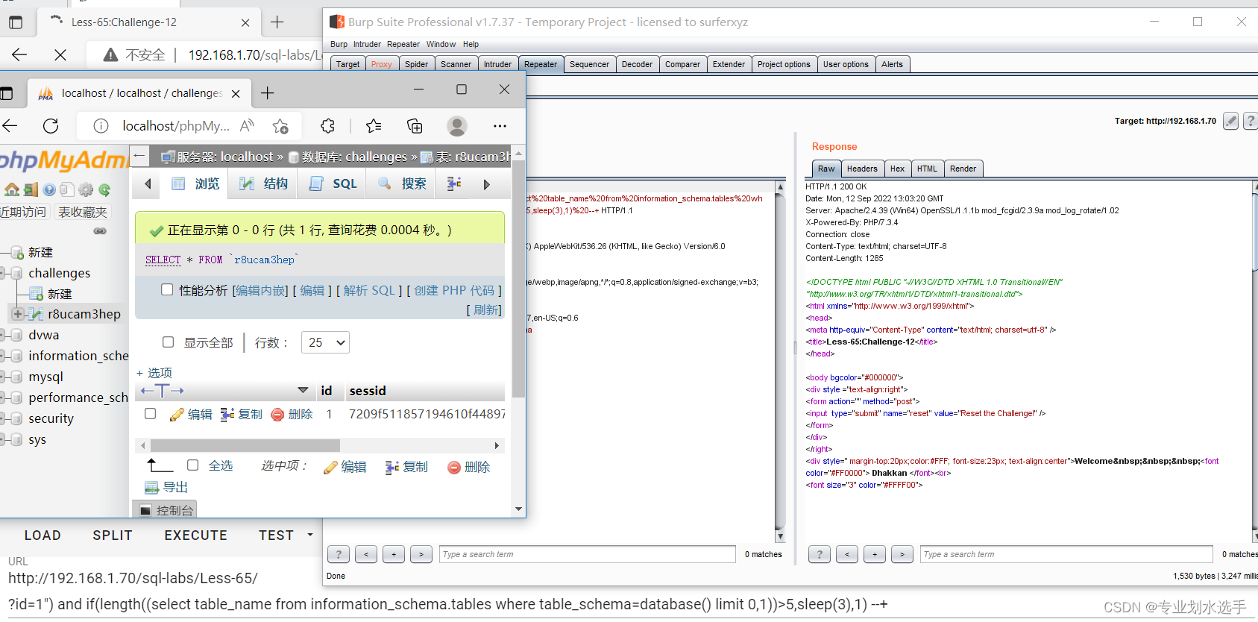The image size is (1258, 622).
Task: Reload phpMyAdmin navigation panel green icon
Action: (104, 189)
